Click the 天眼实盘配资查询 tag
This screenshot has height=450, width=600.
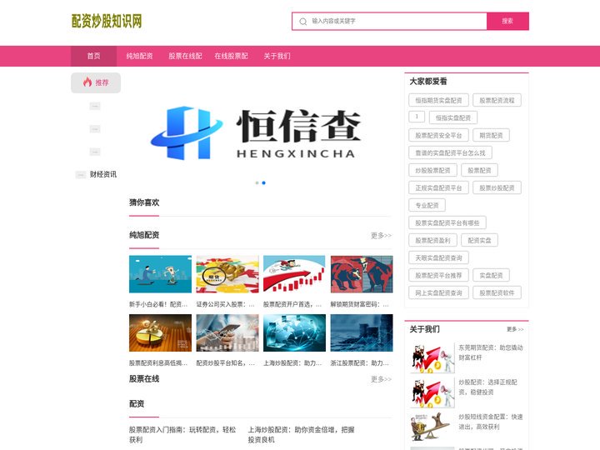(x=438, y=257)
